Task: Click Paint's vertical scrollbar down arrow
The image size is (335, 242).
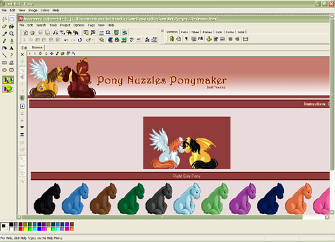Action: 332,212
